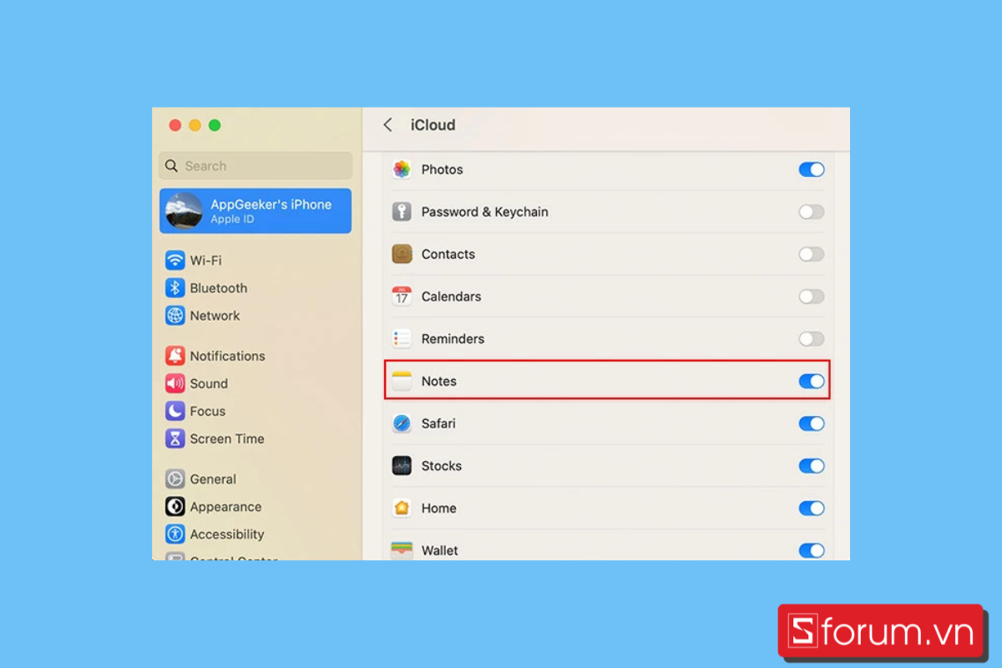Click the Apple ID profile picture
The height and width of the screenshot is (668, 1002).
click(x=184, y=210)
